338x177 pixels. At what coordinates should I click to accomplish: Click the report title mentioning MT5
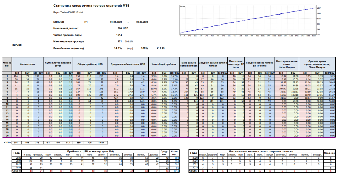(91, 5)
